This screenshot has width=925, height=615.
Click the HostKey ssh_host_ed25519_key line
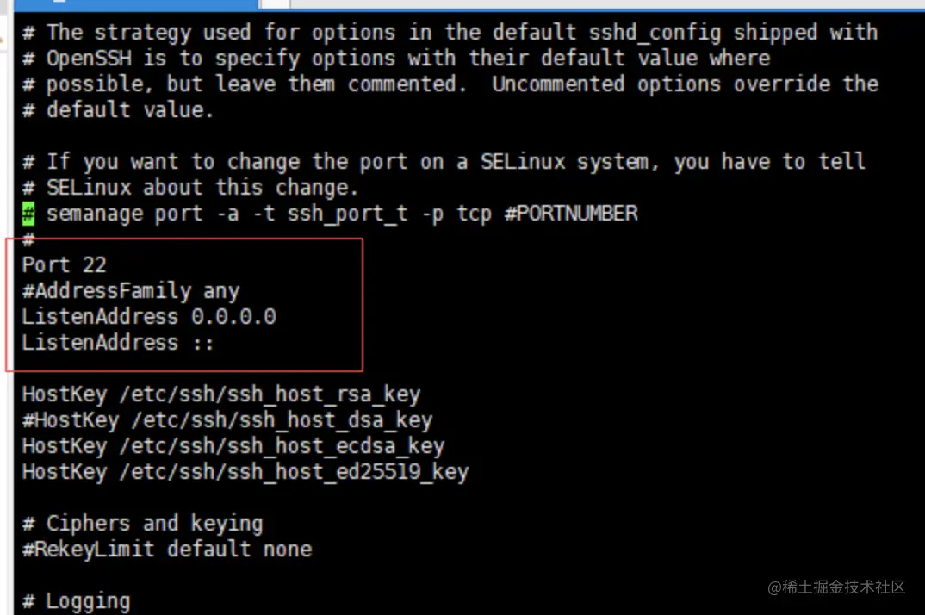(245, 473)
